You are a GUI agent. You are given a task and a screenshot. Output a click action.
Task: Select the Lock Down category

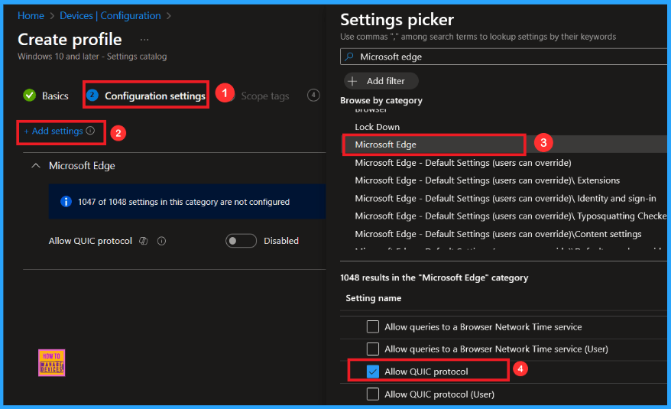coord(377,127)
